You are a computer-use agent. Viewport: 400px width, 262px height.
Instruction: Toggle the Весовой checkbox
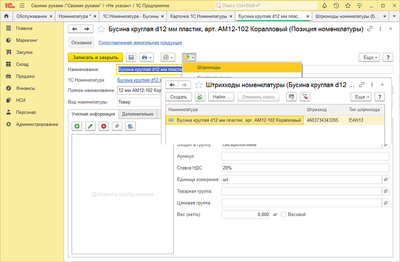[x=283, y=214]
